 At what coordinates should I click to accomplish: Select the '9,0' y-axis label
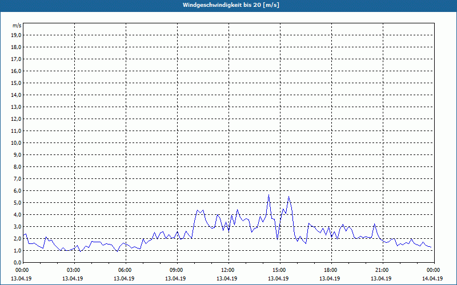click(17, 154)
